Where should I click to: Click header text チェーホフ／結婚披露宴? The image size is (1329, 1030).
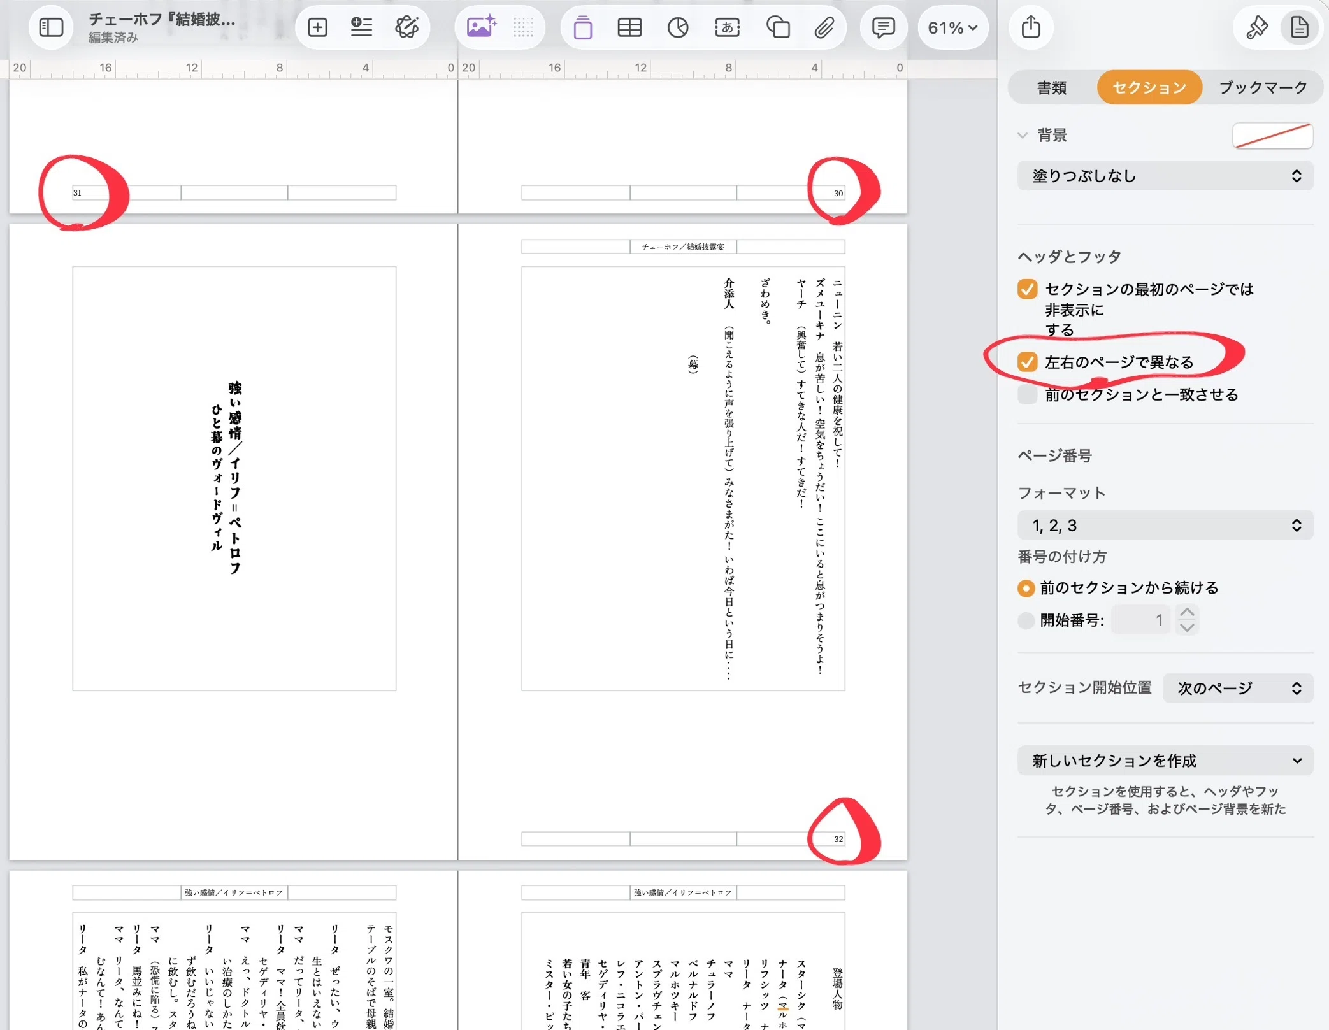[683, 247]
